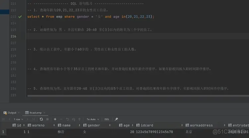Reload the result data with refresh icon
Screen dimensions: 249x138
point(41,119)
